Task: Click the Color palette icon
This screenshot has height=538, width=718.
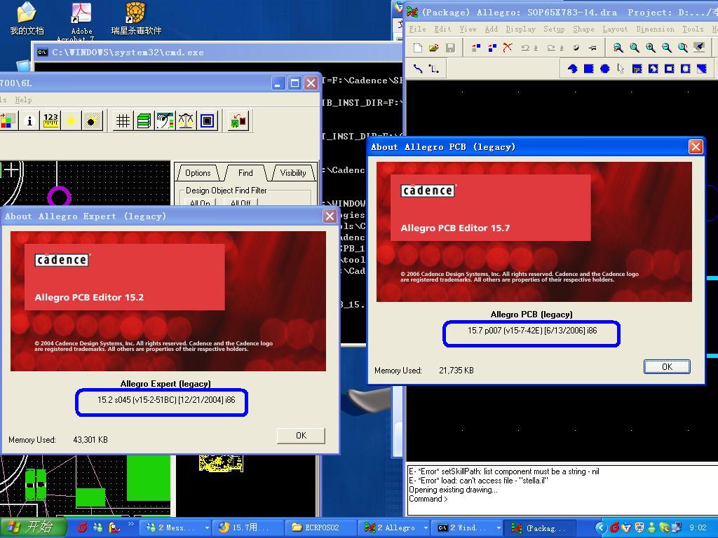Action: 7,120
